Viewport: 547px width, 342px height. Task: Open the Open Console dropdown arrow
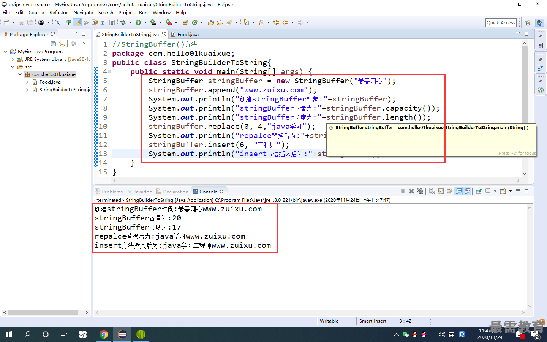[510, 191]
